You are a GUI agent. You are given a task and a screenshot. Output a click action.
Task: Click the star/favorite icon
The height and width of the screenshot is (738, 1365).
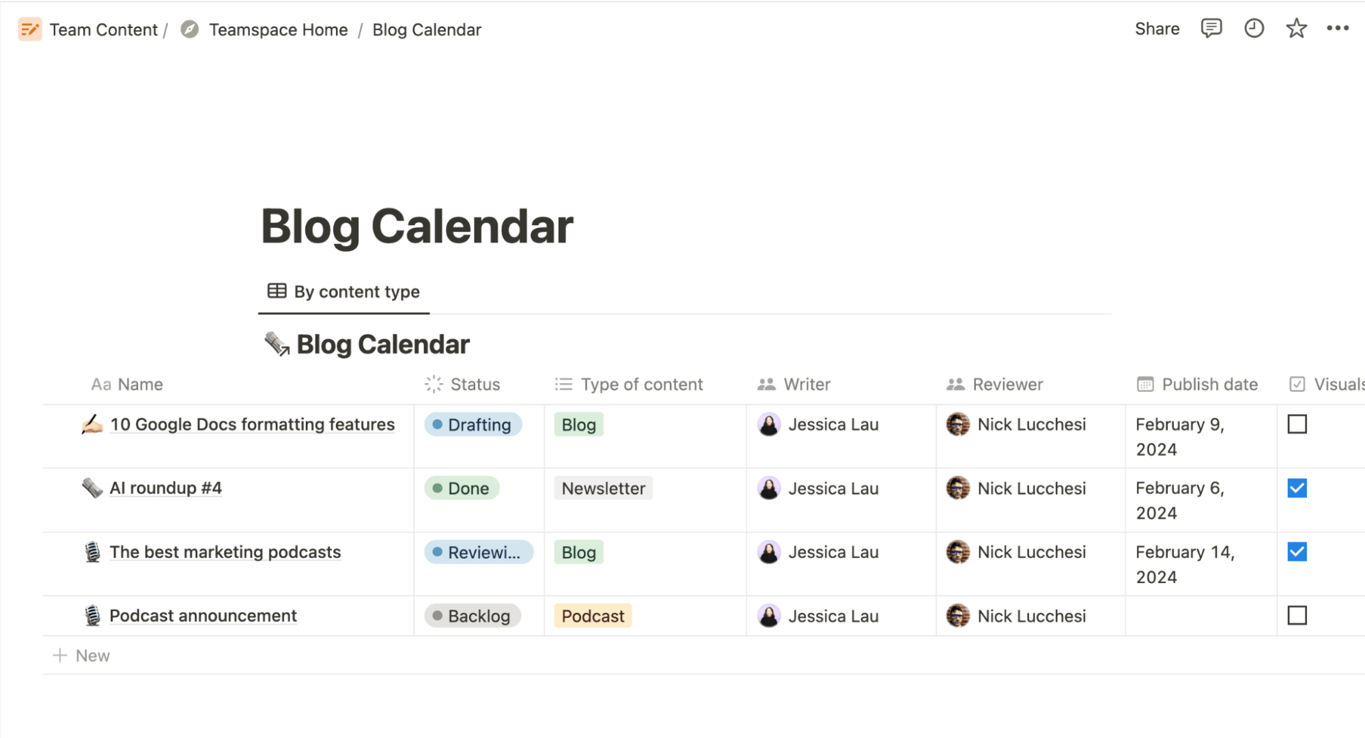coord(1294,29)
